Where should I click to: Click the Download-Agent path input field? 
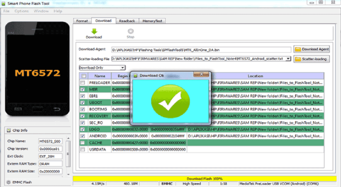tap(201, 49)
